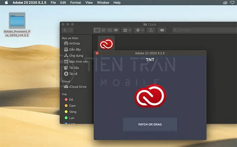Click the Finder search field

[205, 30]
